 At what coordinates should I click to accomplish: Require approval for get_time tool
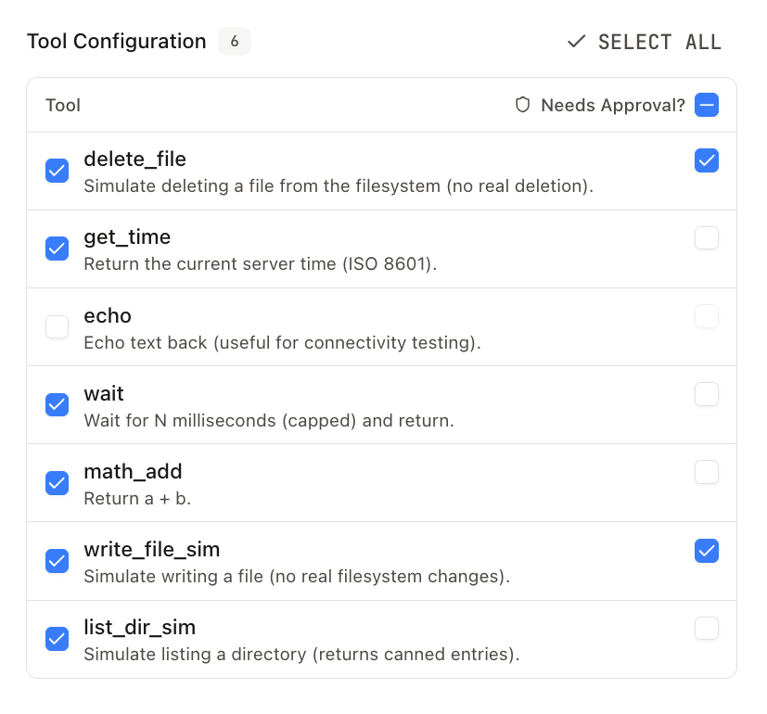click(707, 238)
